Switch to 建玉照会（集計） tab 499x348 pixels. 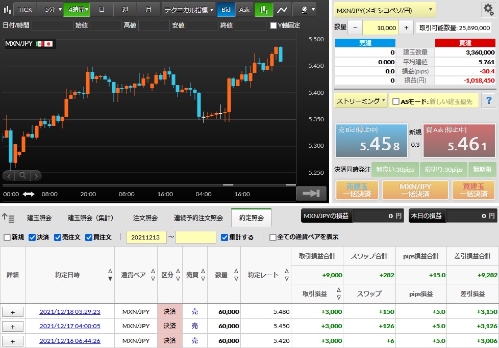(91, 218)
